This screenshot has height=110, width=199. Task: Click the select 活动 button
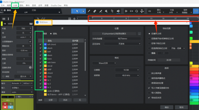65,100
